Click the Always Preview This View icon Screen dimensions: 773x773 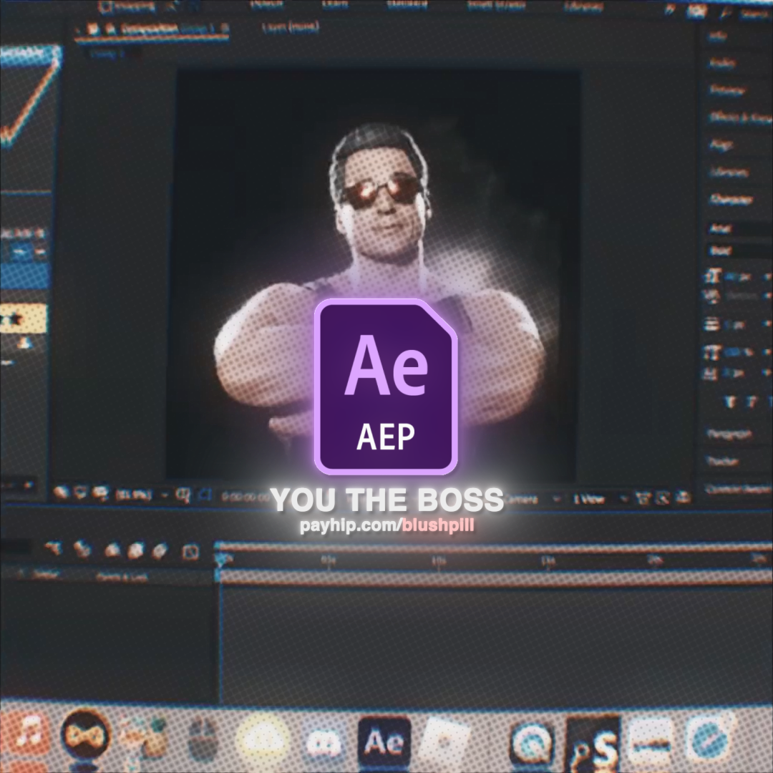[61, 493]
